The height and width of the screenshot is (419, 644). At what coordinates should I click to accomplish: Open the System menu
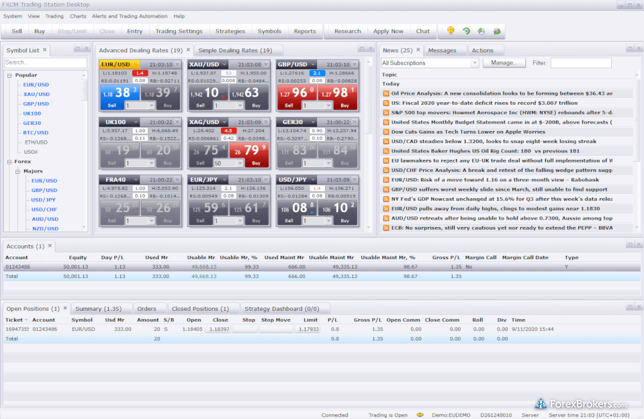[13, 16]
